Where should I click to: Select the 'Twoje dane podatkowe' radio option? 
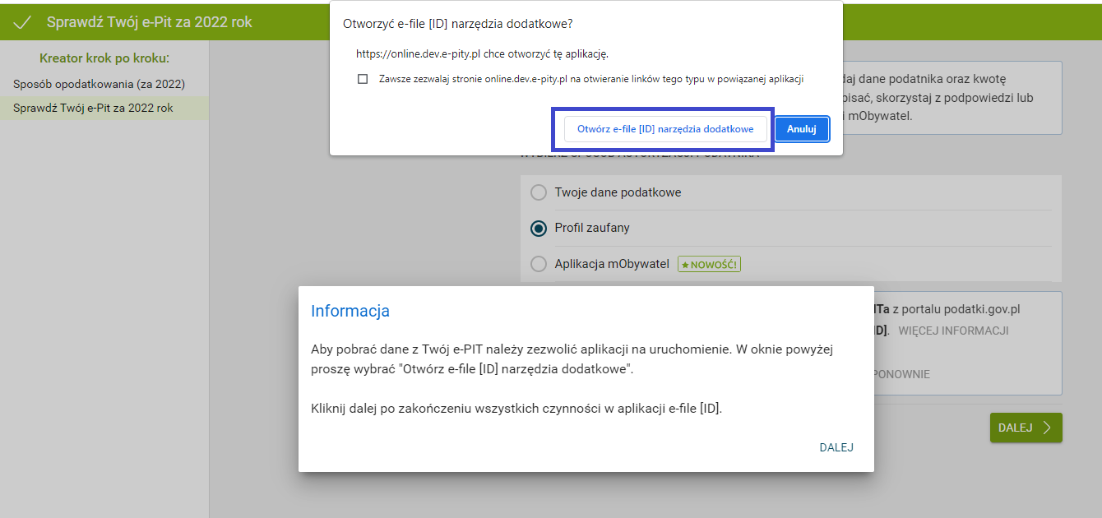(x=539, y=192)
